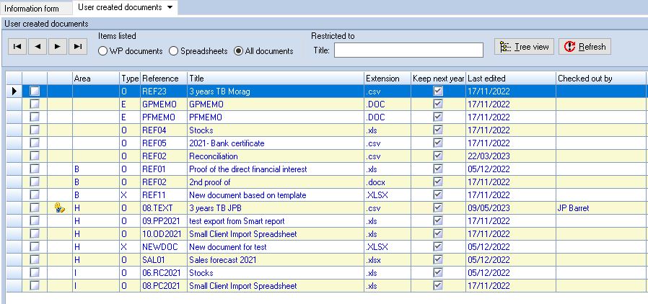This screenshot has width=648, height=304.
Task: Toggle Keep next year for 2021- Bank certificate
Action: tap(438, 143)
